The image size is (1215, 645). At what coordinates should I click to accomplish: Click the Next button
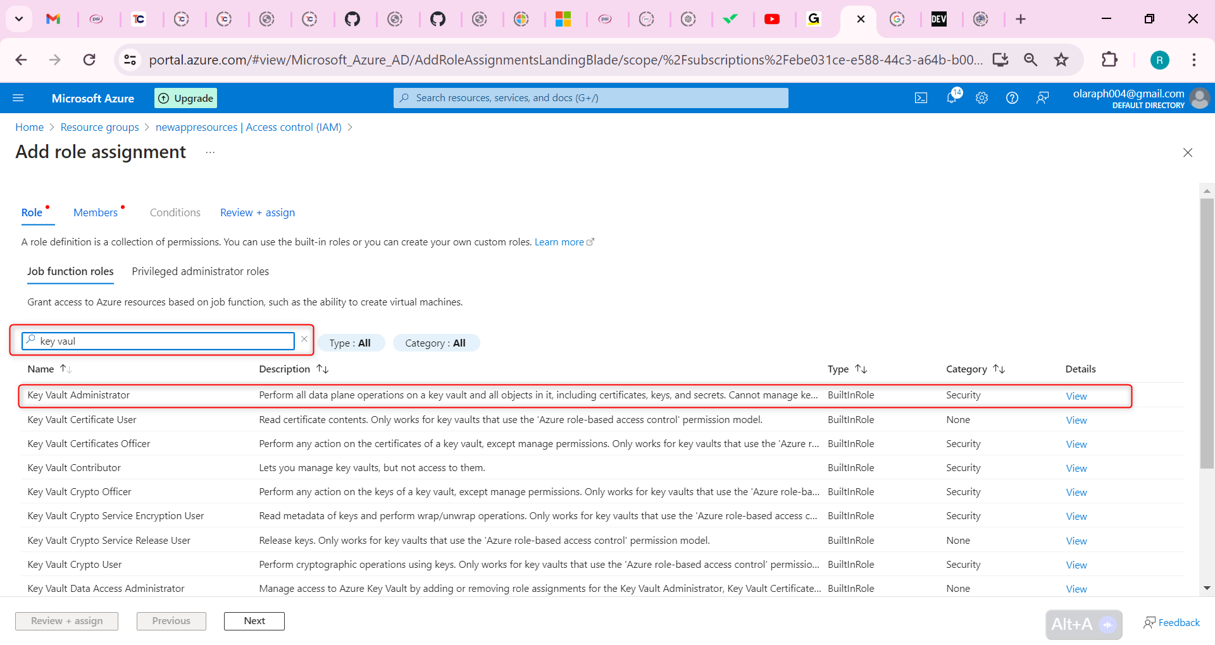254,621
